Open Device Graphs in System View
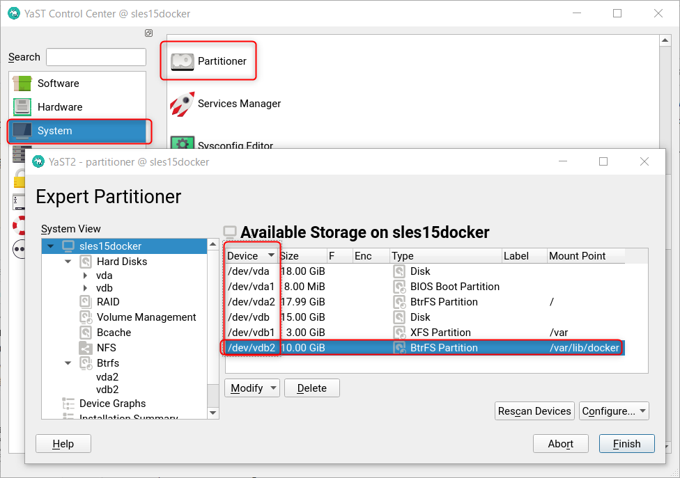The width and height of the screenshot is (680, 478). point(112,404)
